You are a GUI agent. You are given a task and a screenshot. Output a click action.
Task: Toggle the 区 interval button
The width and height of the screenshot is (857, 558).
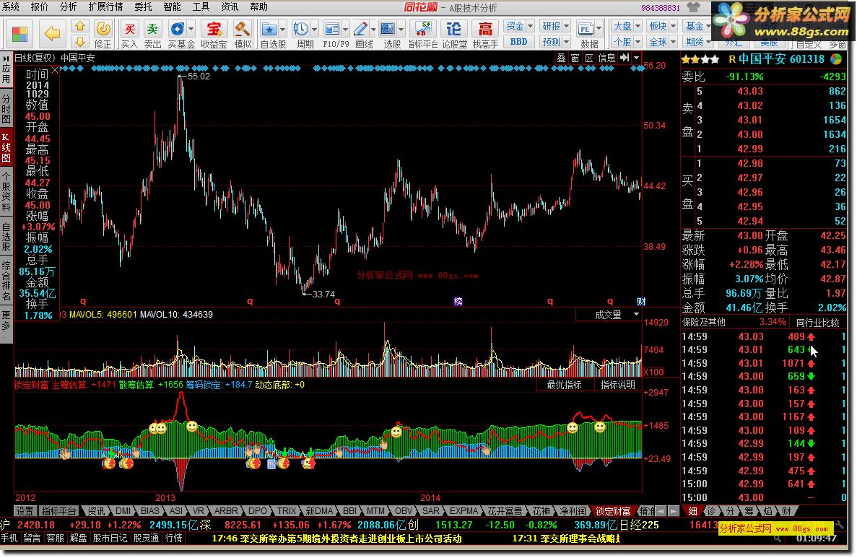click(x=588, y=57)
